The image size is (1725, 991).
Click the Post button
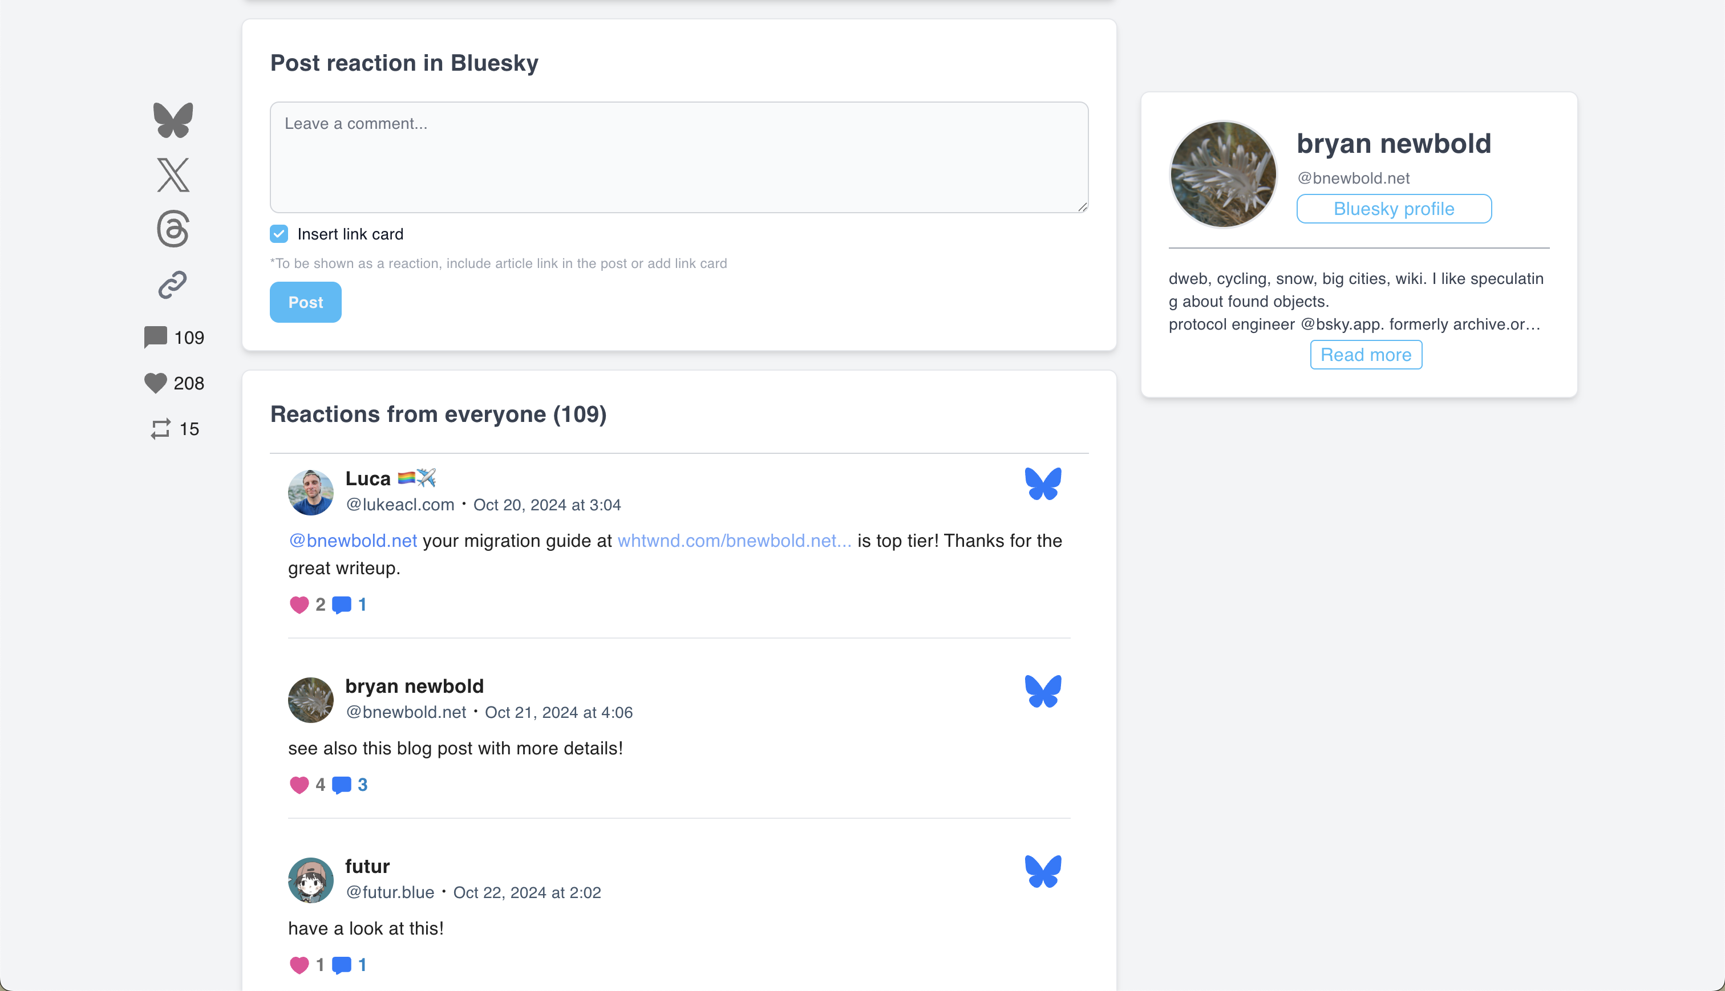tap(305, 302)
